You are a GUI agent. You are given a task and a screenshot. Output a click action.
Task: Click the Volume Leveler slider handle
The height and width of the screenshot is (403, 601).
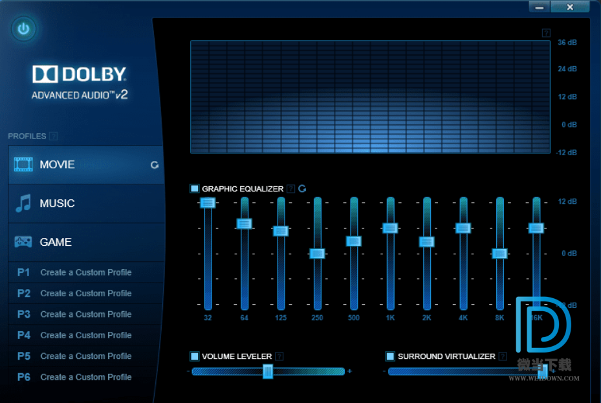pos(268,371)
